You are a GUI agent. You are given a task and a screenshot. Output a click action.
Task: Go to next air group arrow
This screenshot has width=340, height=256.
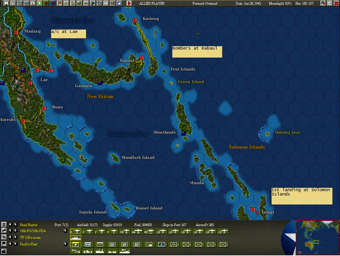[15, 231]
